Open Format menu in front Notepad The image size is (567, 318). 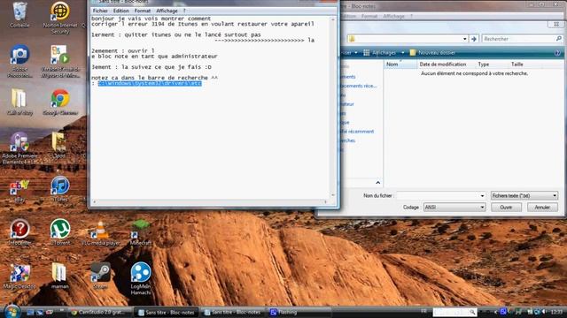[142, 11]
